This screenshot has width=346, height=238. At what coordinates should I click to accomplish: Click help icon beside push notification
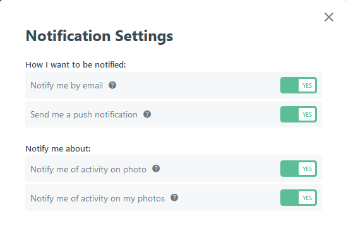pos(147,114)
